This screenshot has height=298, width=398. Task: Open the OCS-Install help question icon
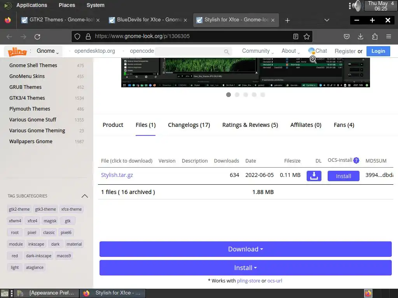(x=356, y=160)
